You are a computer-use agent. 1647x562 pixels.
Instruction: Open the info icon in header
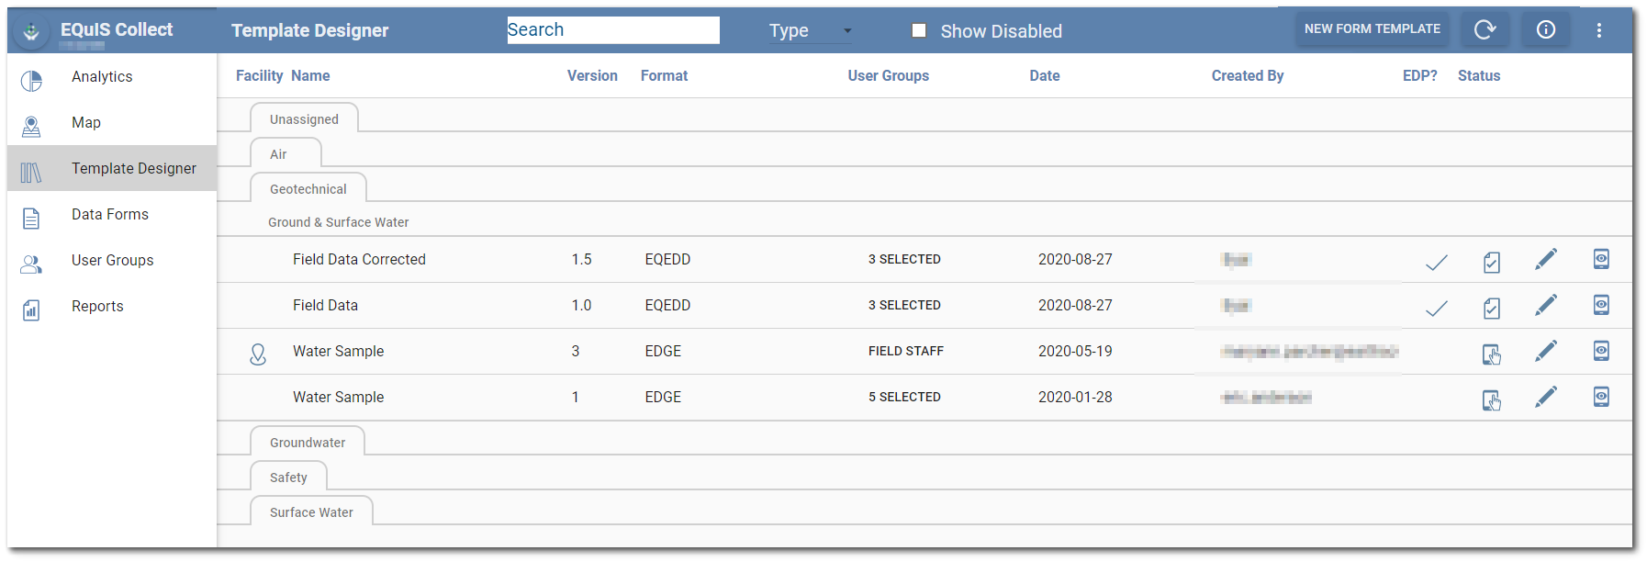[x=1546, y=29]
